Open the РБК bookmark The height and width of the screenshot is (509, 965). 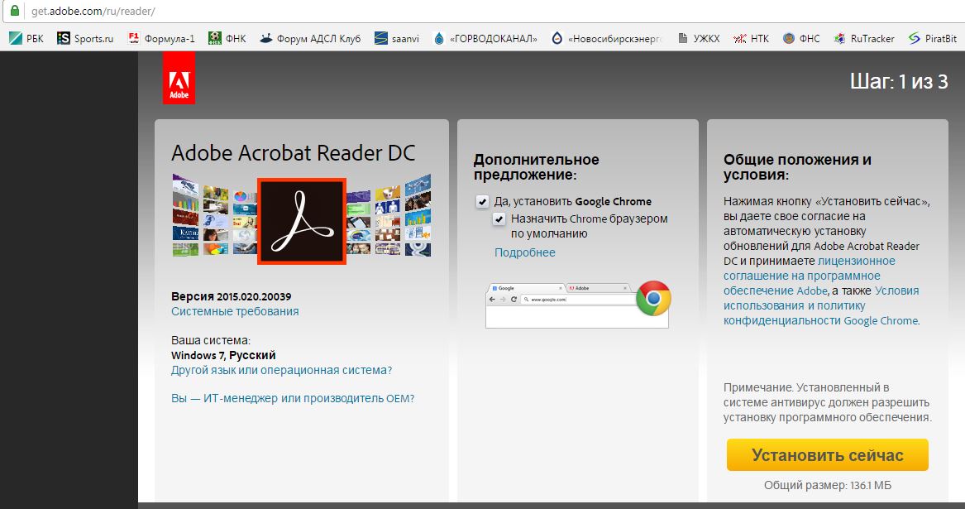[26, 38]
